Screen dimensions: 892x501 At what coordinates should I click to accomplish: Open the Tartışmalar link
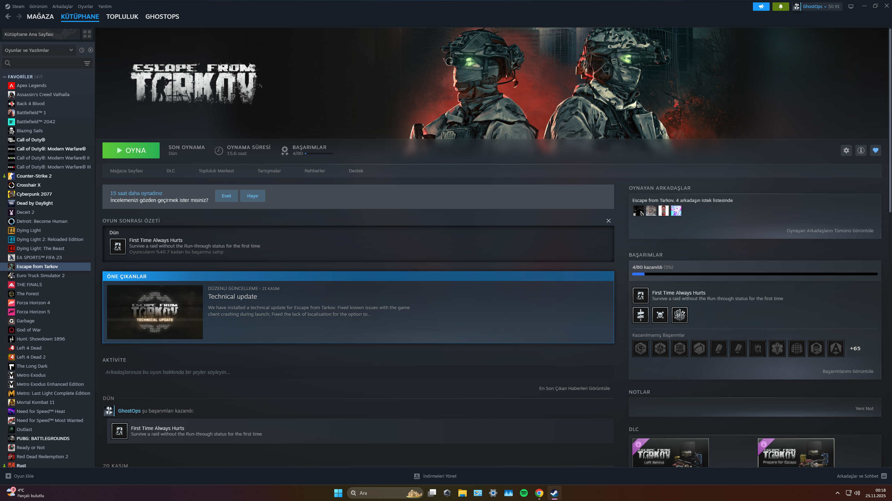(x=269, y=171)
